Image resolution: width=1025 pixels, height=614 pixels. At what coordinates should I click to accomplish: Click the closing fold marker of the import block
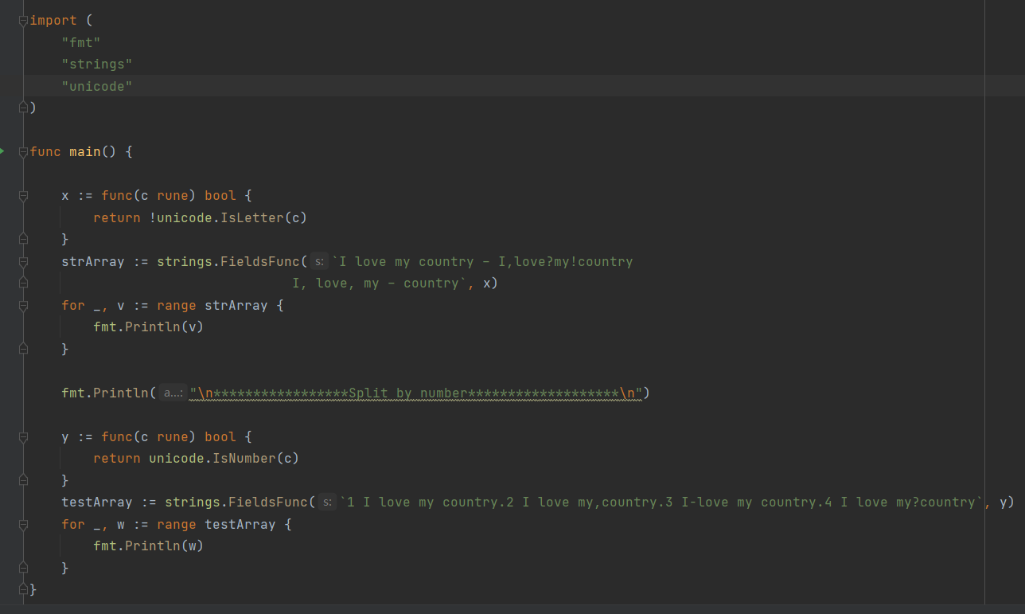pos(23,107)
